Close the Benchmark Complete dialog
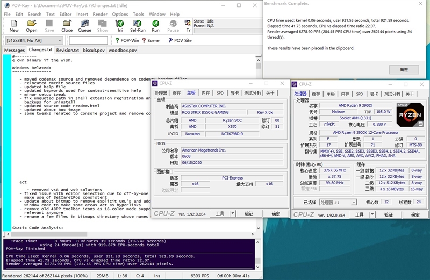This screenshot has width=430, height=280. (x=421, y=4)
